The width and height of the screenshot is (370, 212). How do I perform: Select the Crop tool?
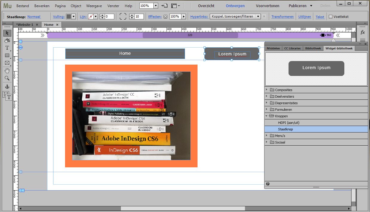point(7,40)
